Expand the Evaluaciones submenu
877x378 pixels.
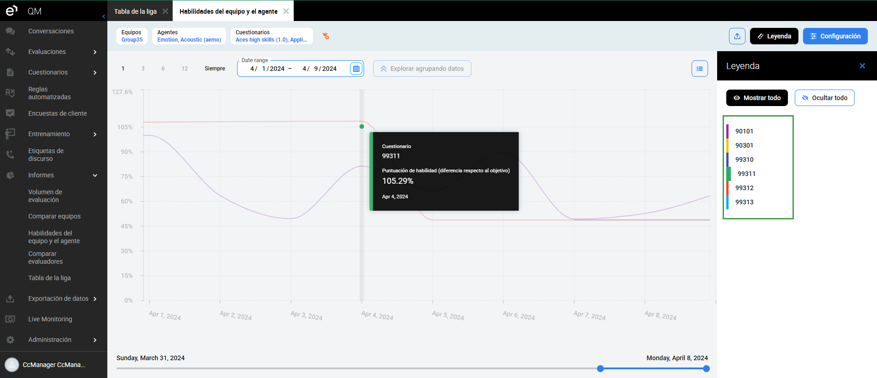pyautogui.click(x=95, y=52)
